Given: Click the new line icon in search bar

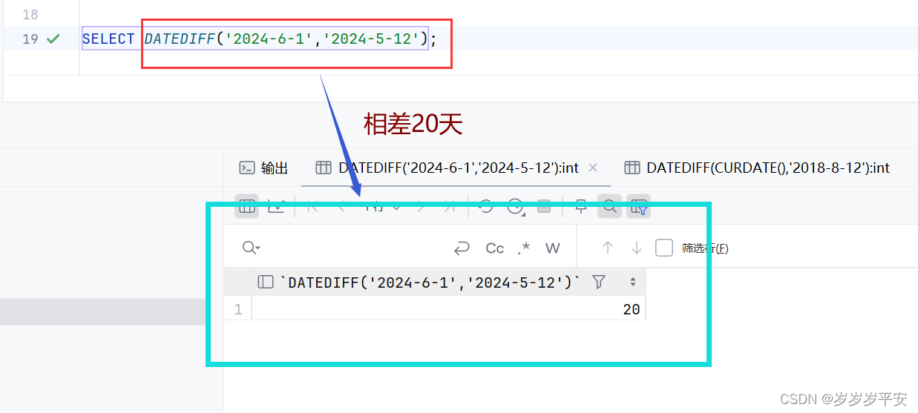Looking at the screenshot, I should coord(462,248).
